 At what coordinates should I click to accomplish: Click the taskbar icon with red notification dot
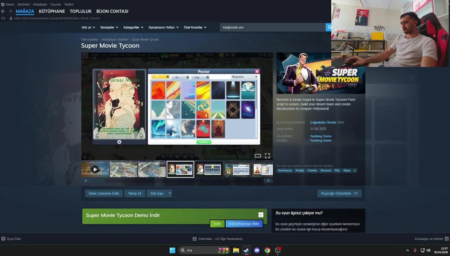(278, 250)
